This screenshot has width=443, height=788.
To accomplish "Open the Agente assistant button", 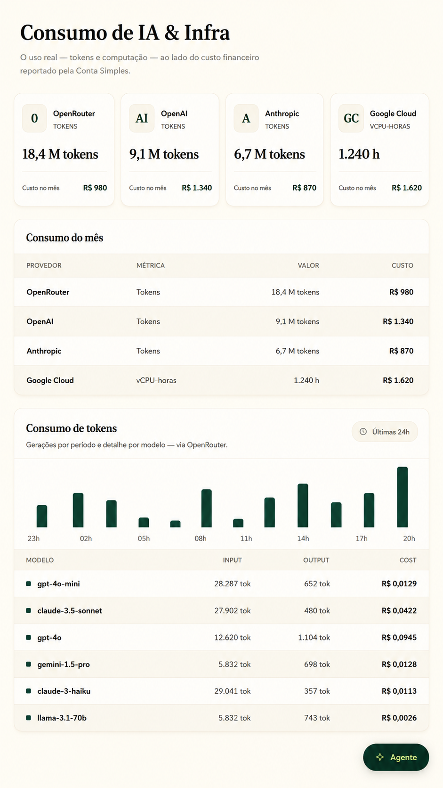I will (396, 757).
